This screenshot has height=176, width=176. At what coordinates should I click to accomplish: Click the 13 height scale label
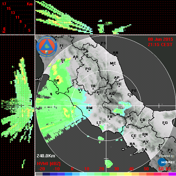(13, 13)
